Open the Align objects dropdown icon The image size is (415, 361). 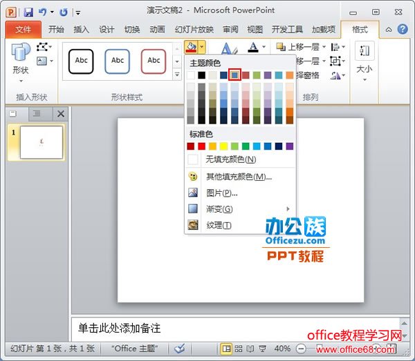point(338,47)
